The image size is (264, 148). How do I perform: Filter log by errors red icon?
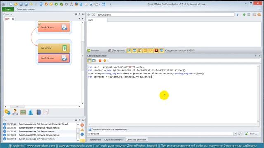coord(82,125)
